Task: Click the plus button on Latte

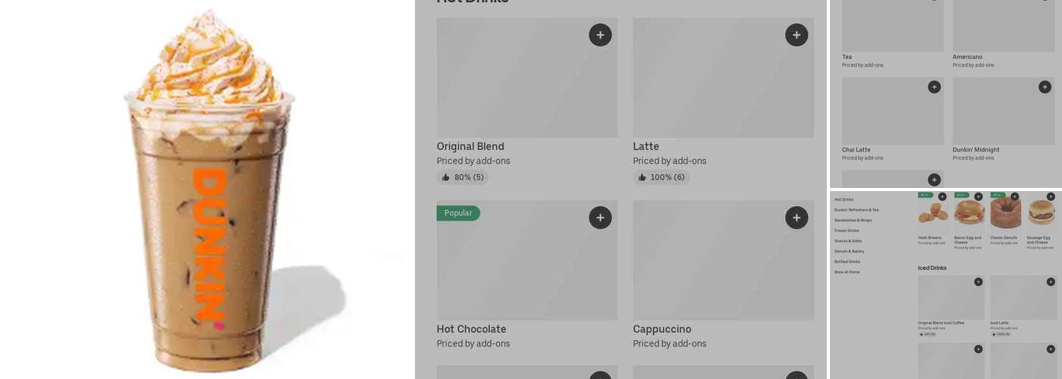Action: (x=796, y=35)
